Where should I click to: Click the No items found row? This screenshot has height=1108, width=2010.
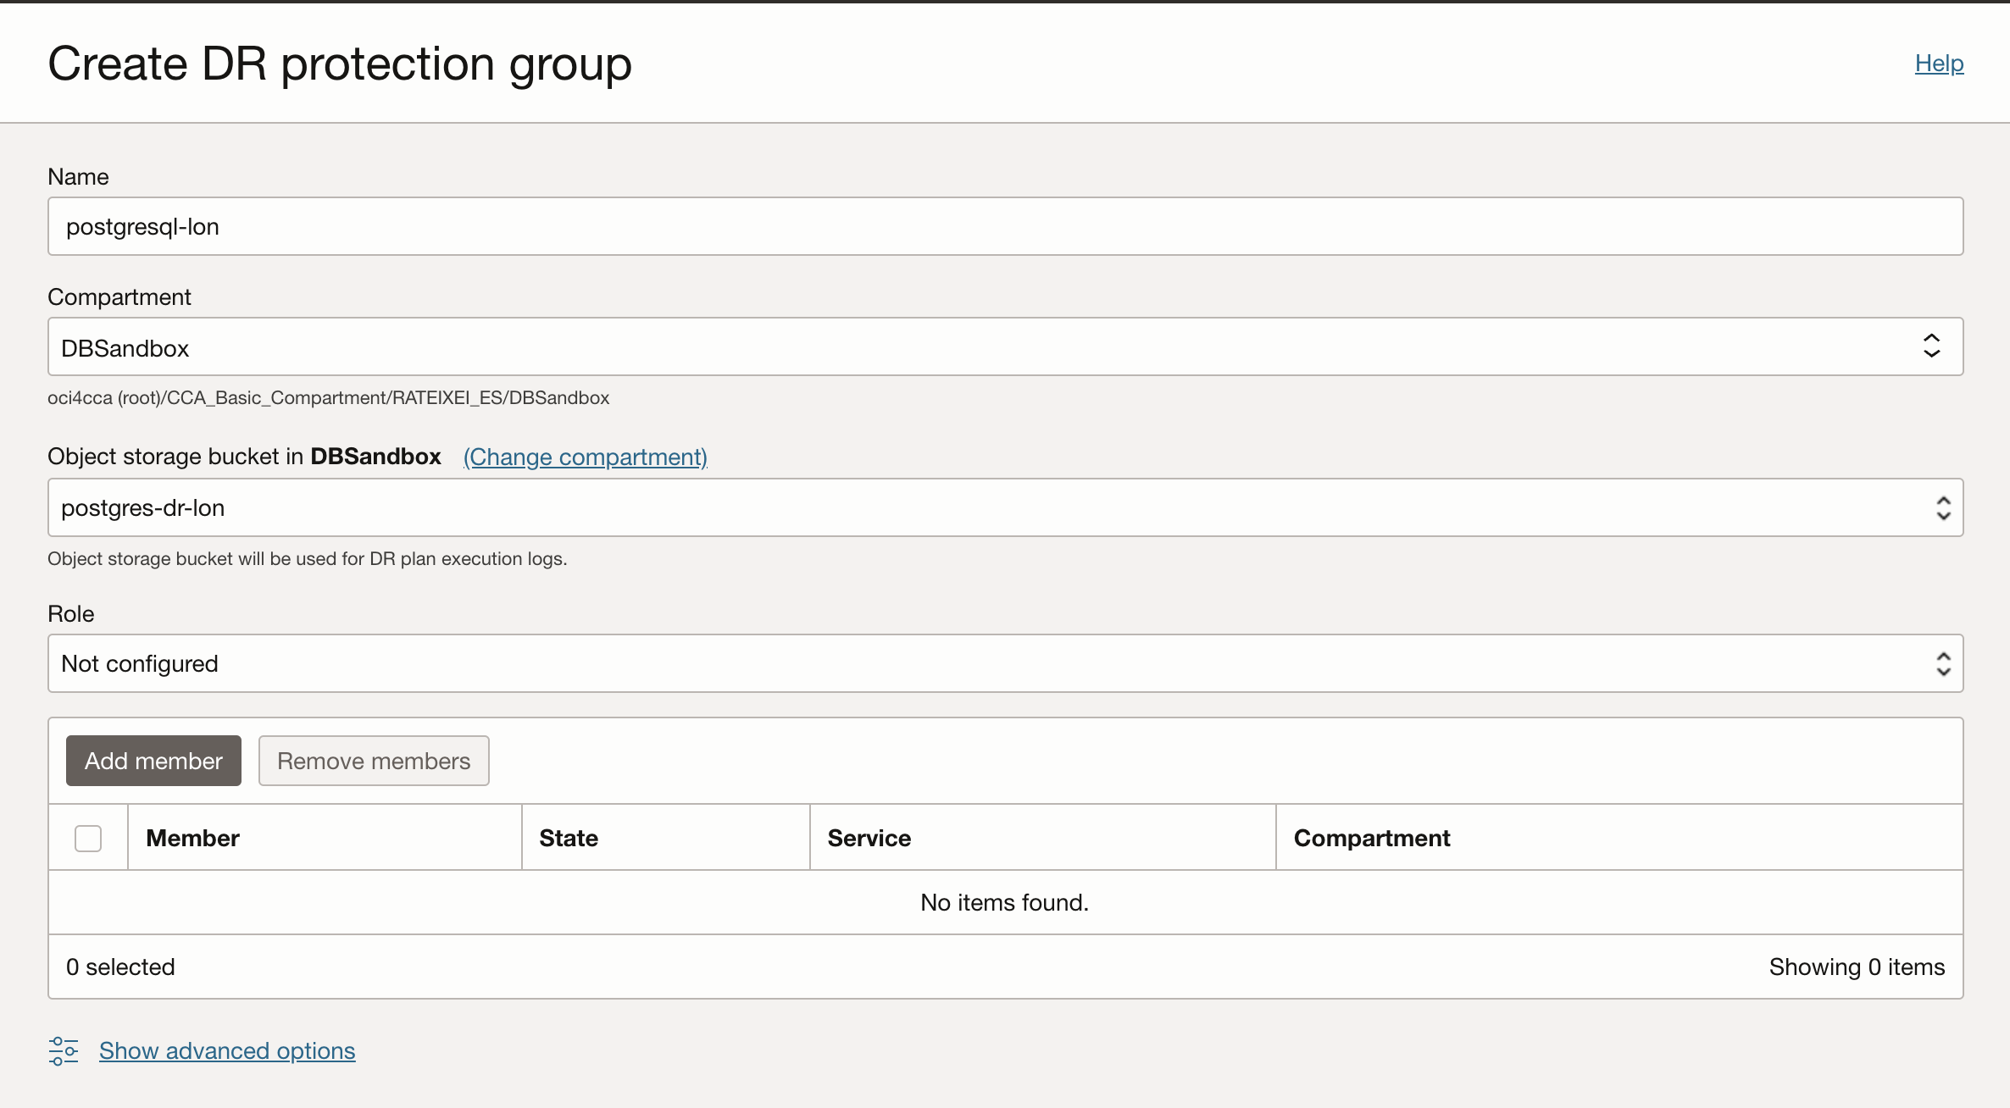pyautogui.click(x=1005, y=902)
